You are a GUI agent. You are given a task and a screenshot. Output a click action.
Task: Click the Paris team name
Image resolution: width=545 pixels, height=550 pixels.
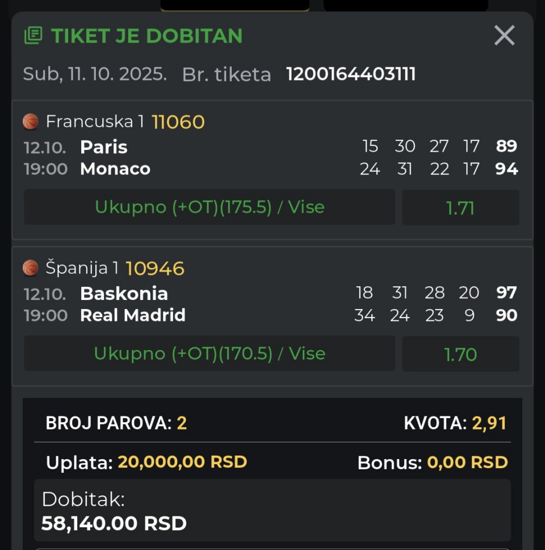(x=104, y=147)
